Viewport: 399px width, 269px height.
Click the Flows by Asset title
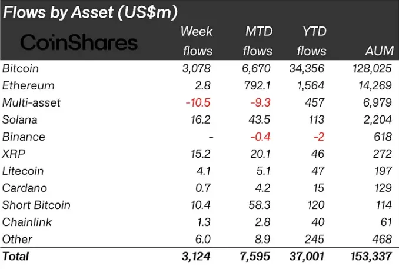pos(90,12)
